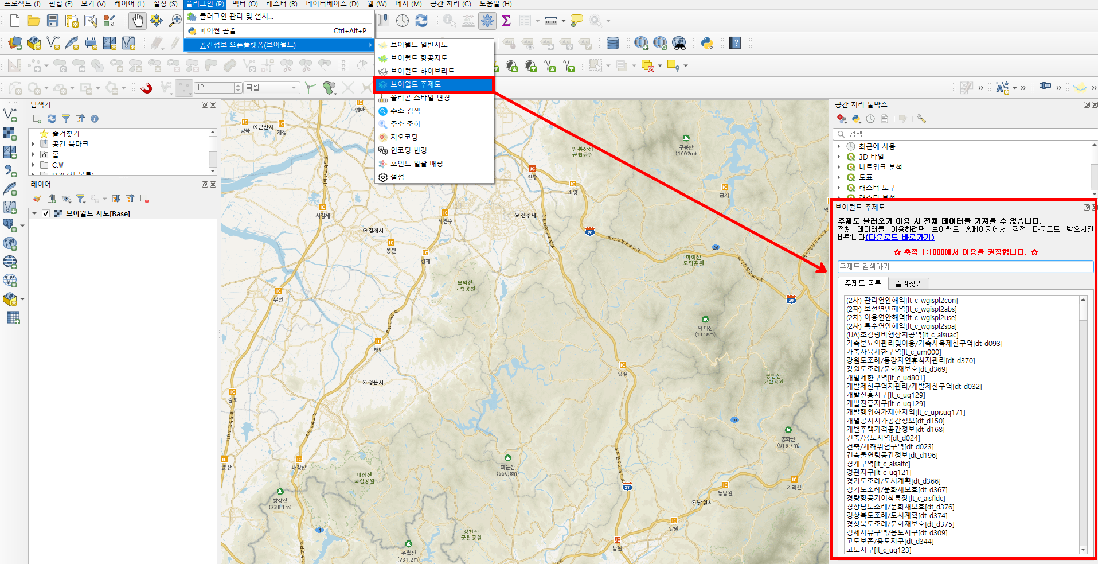
Task: Open the 픽셀 snapping unit dropdown
Action: 272,88
